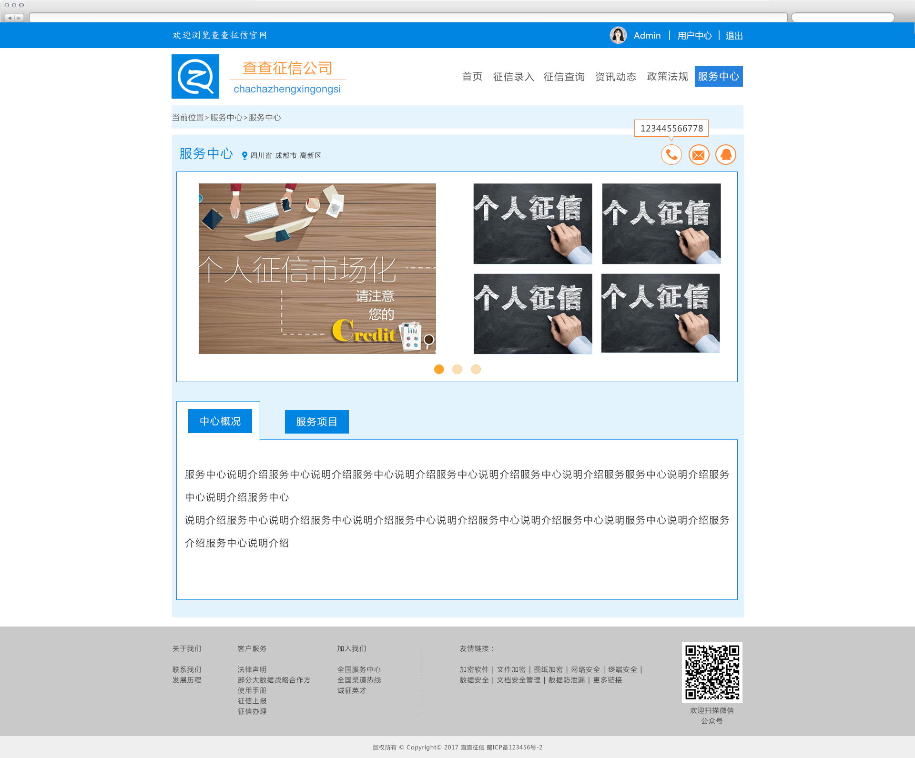Click the Admin avatar picture
The image size is (915, 758).
618,35
